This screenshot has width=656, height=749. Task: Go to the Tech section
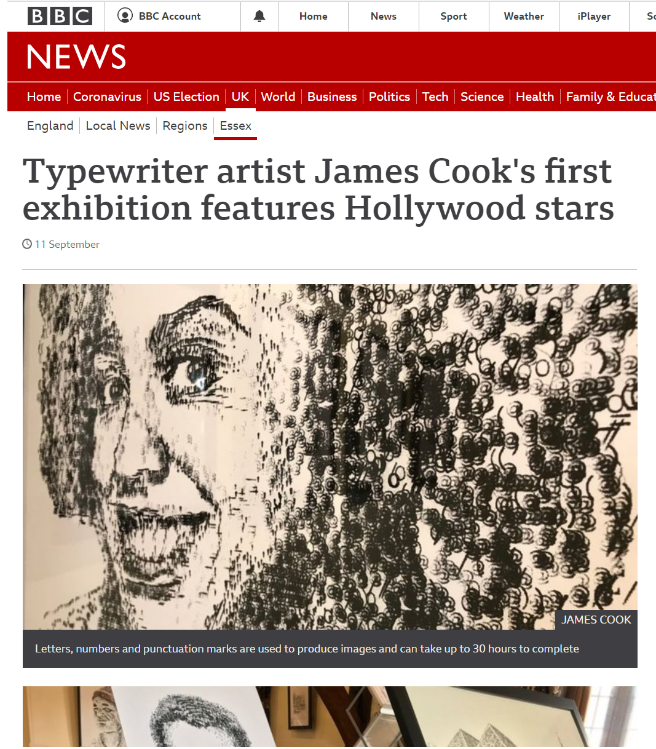coord(435,97)
